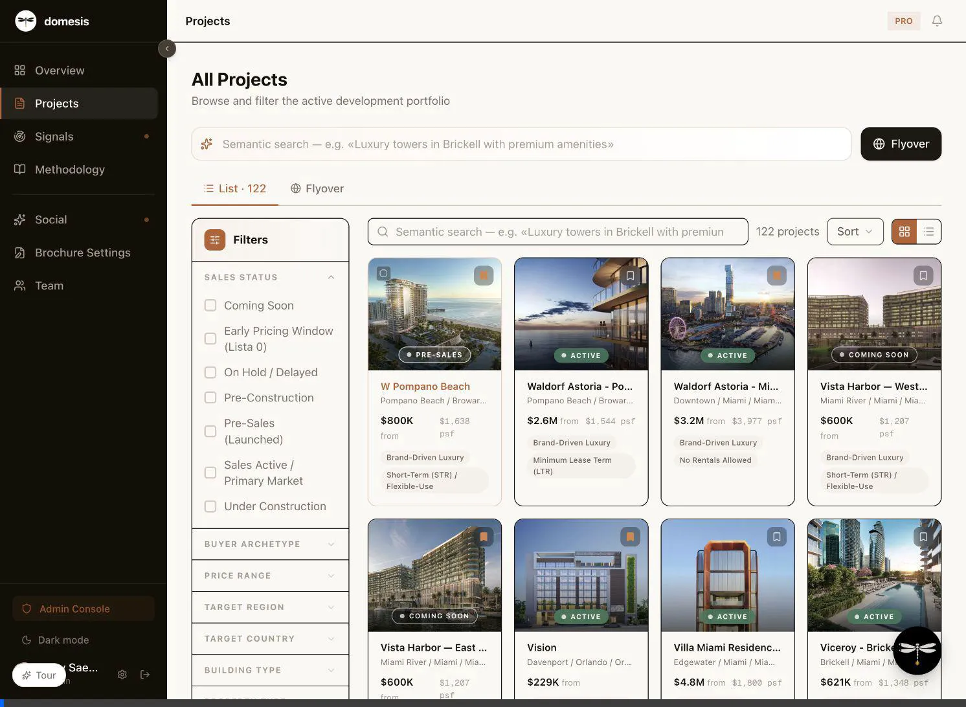The width and height of the screenshot is (966, 707).
Task: Bookmark the Vista Harbor — West card
Action: 923,275
